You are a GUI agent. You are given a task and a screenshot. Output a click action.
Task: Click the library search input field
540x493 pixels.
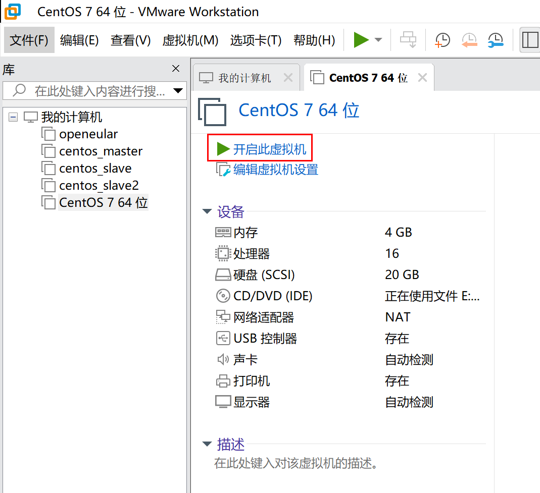[94, 91]
